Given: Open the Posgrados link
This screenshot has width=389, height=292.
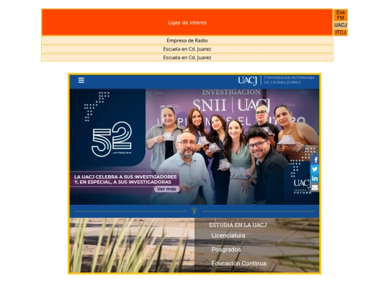Looking at the screenshot, I should click(226, 249).
